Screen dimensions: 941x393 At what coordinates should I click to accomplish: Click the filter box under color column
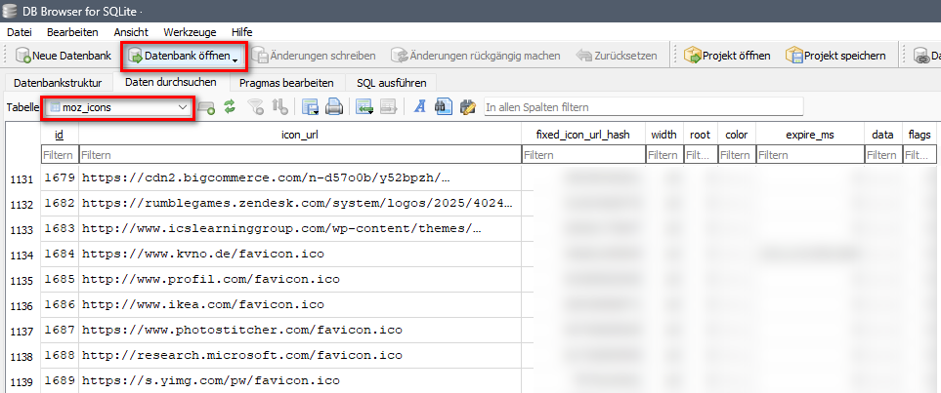click(x=737, y=154)
